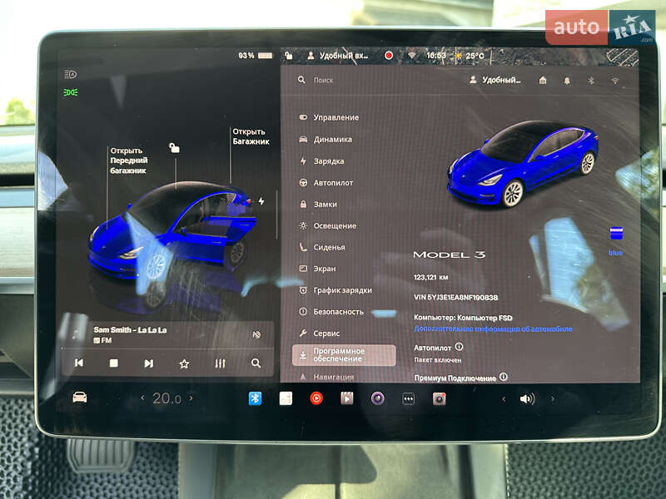Screen dimensions: 666x499
Task: Open the headlights indicator icon
Action: [71, 74]
